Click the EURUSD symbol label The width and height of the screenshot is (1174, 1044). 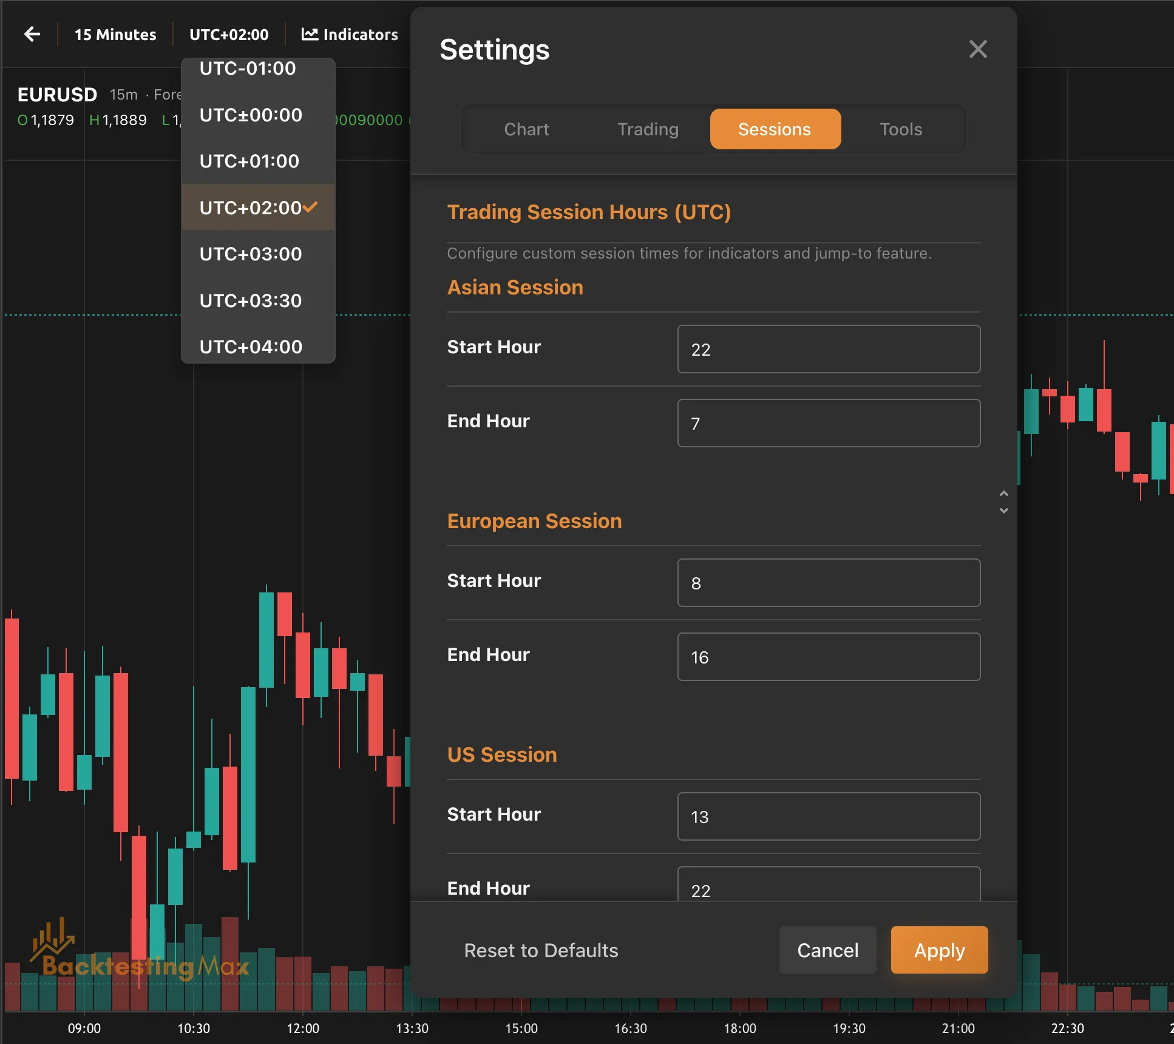(x=57, y=94)
